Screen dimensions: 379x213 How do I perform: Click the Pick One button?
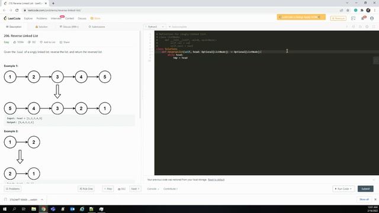click(x=86, y=189)
